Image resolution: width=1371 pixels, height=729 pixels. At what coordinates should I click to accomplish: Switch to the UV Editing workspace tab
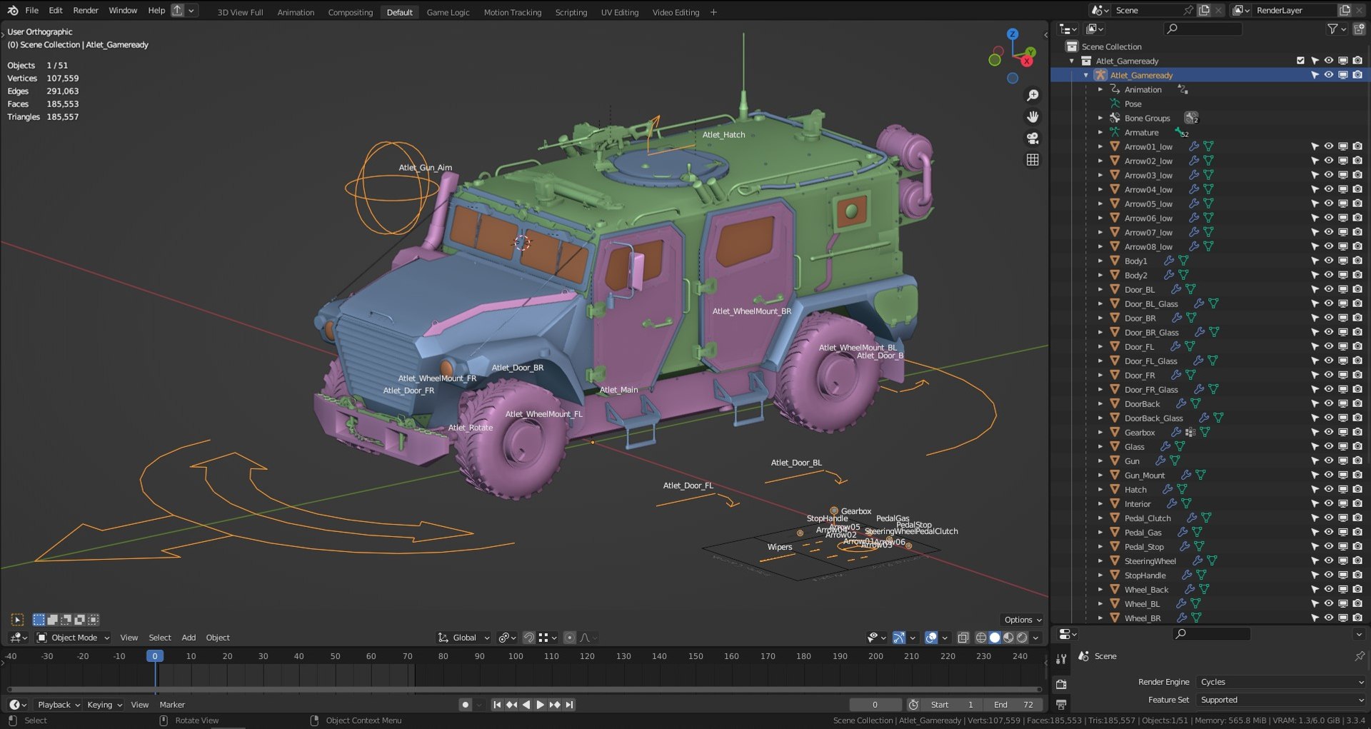[619, 12]
